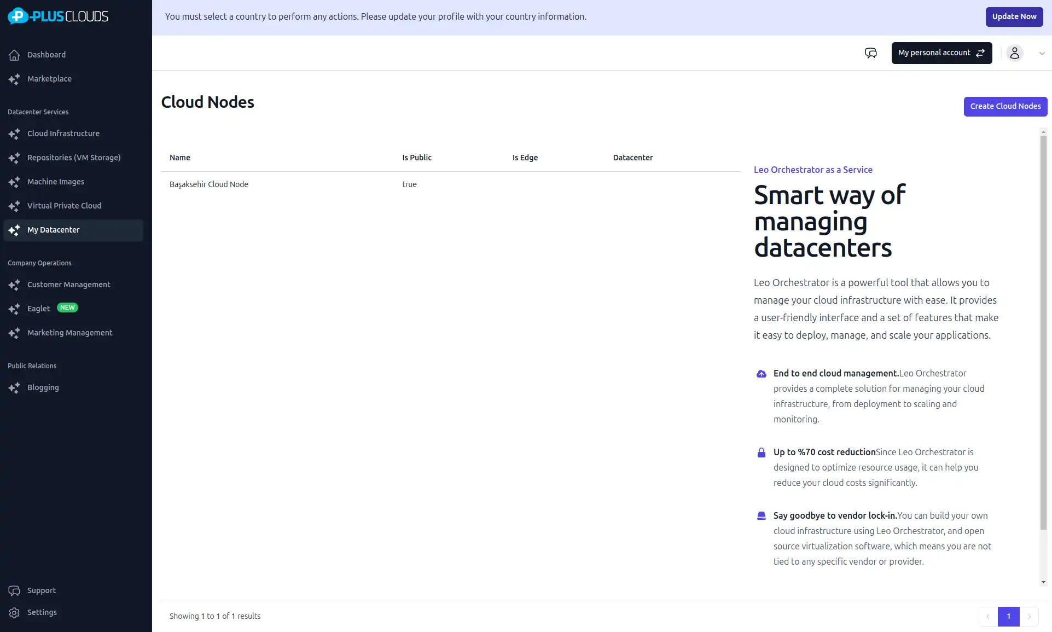
Task: Select page 1 in pagination
Action: click(x=1008, y=616)
